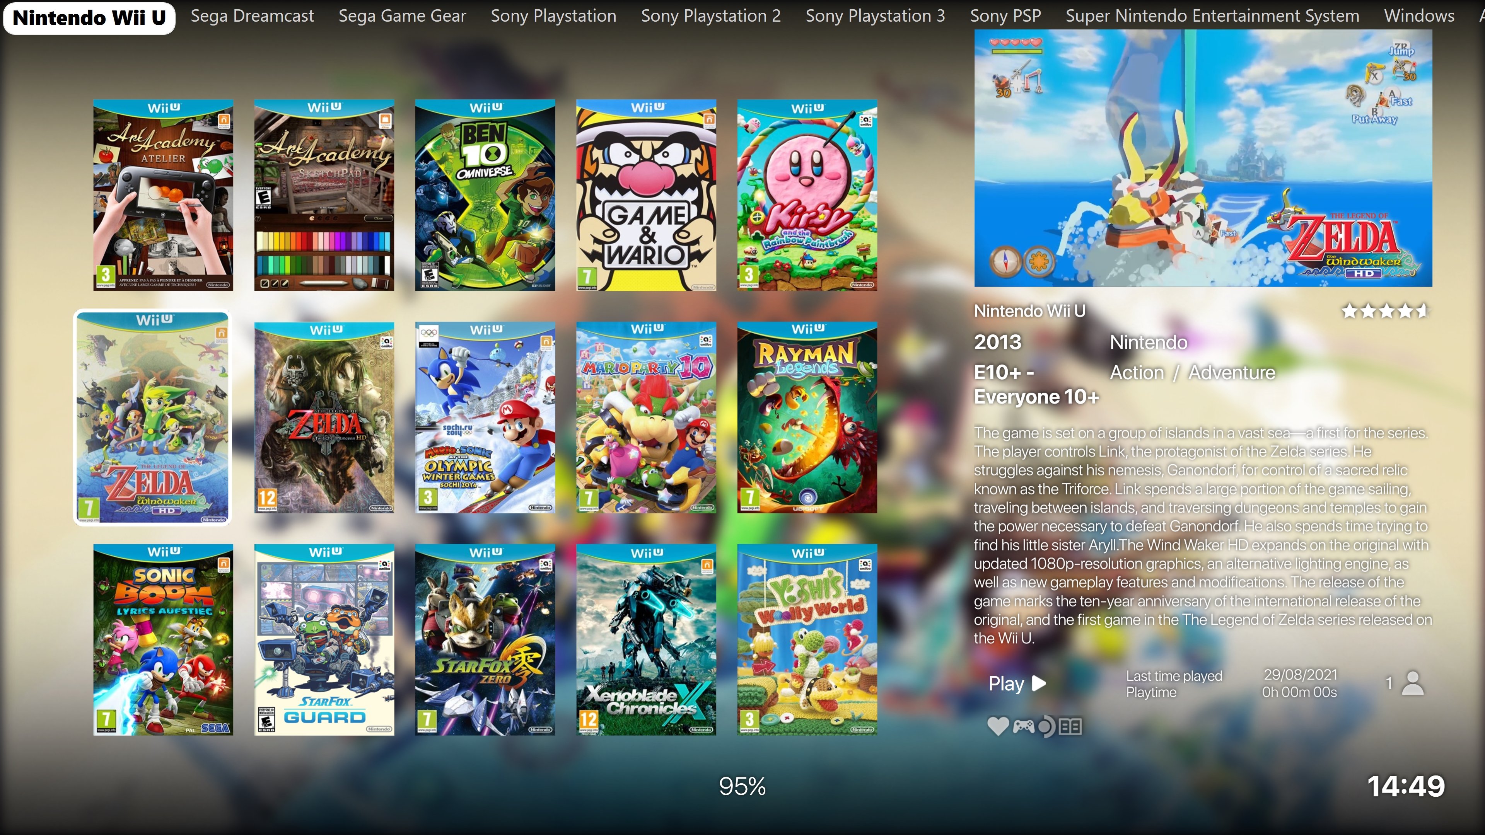This screenshot has height=835, width=1485.
Task: Select the Rayman Legends cover
Action: (807, 417)
